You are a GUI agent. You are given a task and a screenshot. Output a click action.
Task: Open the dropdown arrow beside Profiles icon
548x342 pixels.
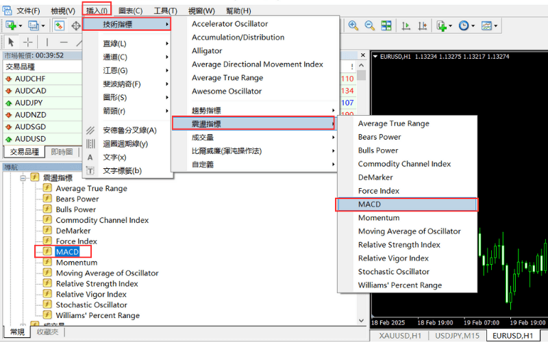point(43,26)
